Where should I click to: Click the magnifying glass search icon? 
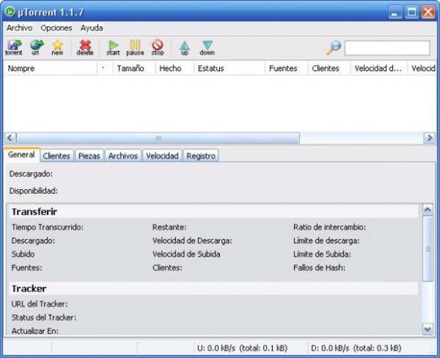coord(333,48)
